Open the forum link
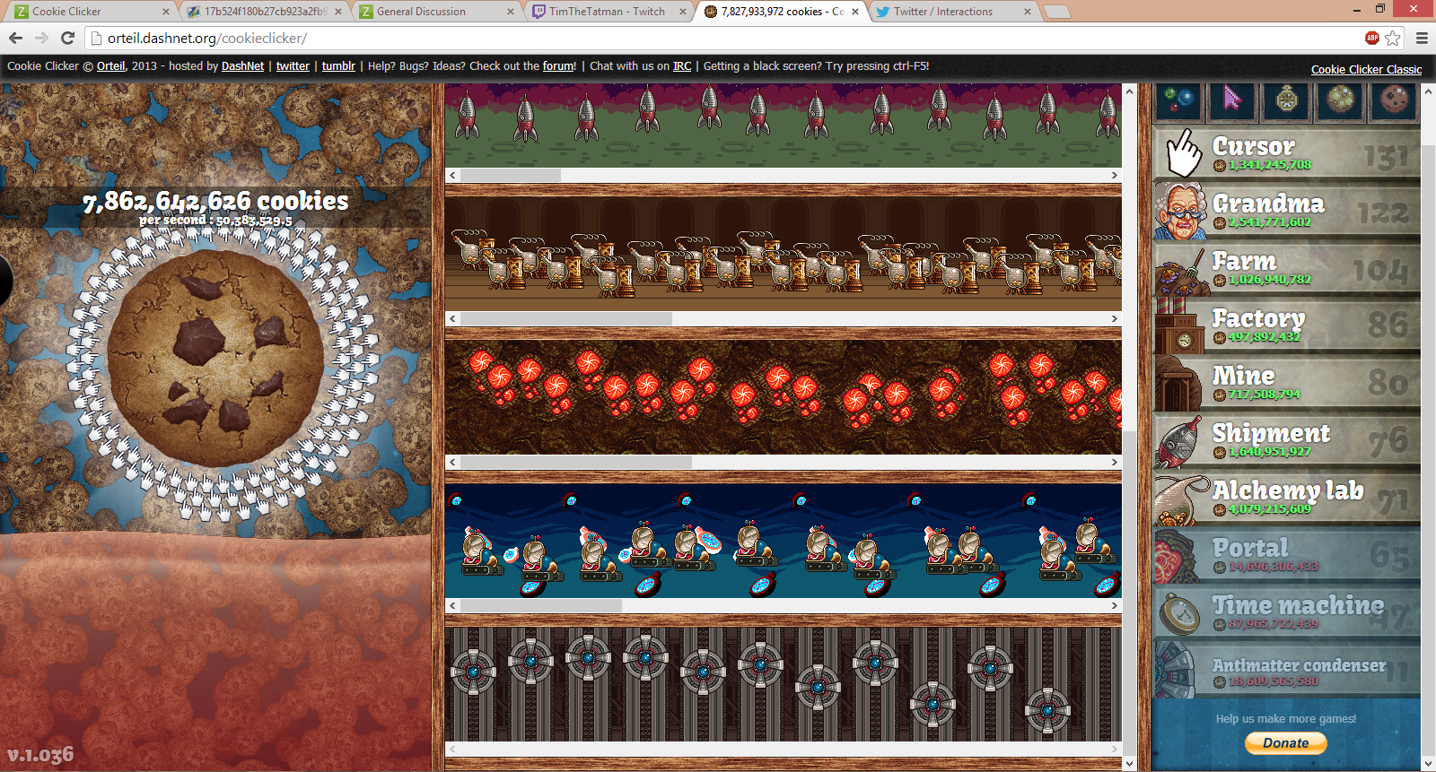The image size is (1436, 772). pyautogui.click(x=559, y=65)
